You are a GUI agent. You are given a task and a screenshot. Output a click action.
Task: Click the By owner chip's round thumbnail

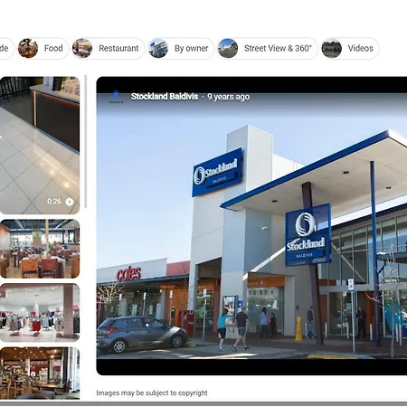click(158, 48)
